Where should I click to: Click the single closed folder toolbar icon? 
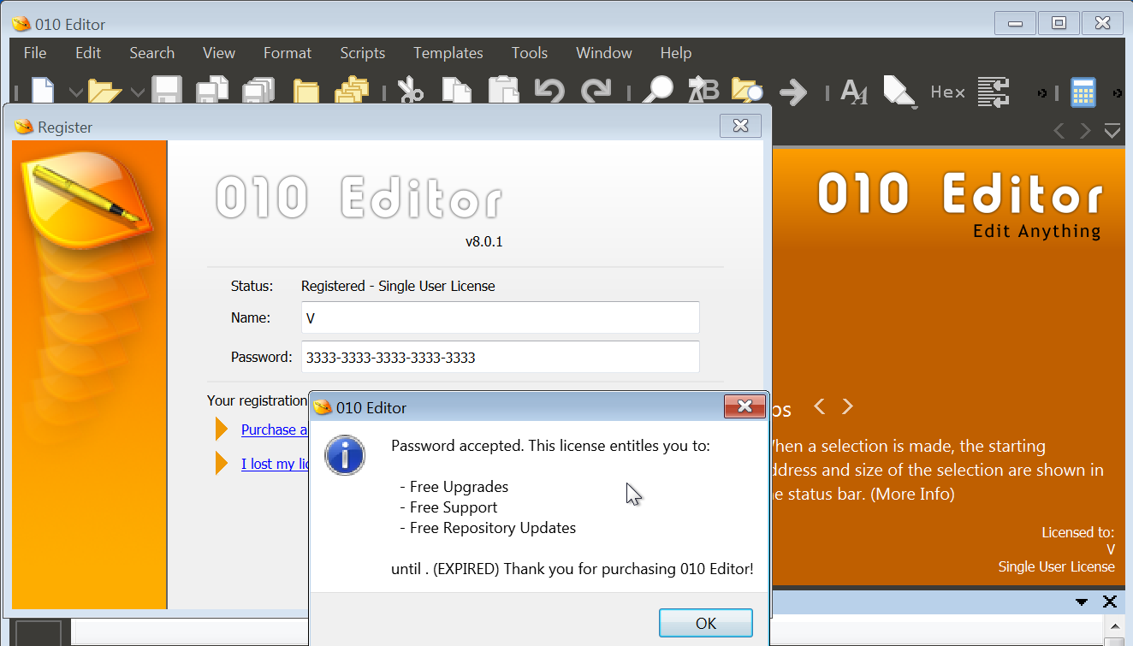(x=305, y=91)
